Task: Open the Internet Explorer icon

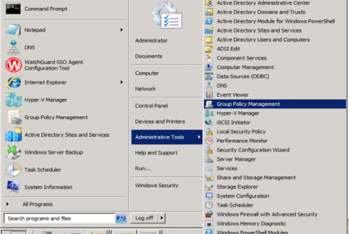Action: pyautogui.click(x=14, y=82)
